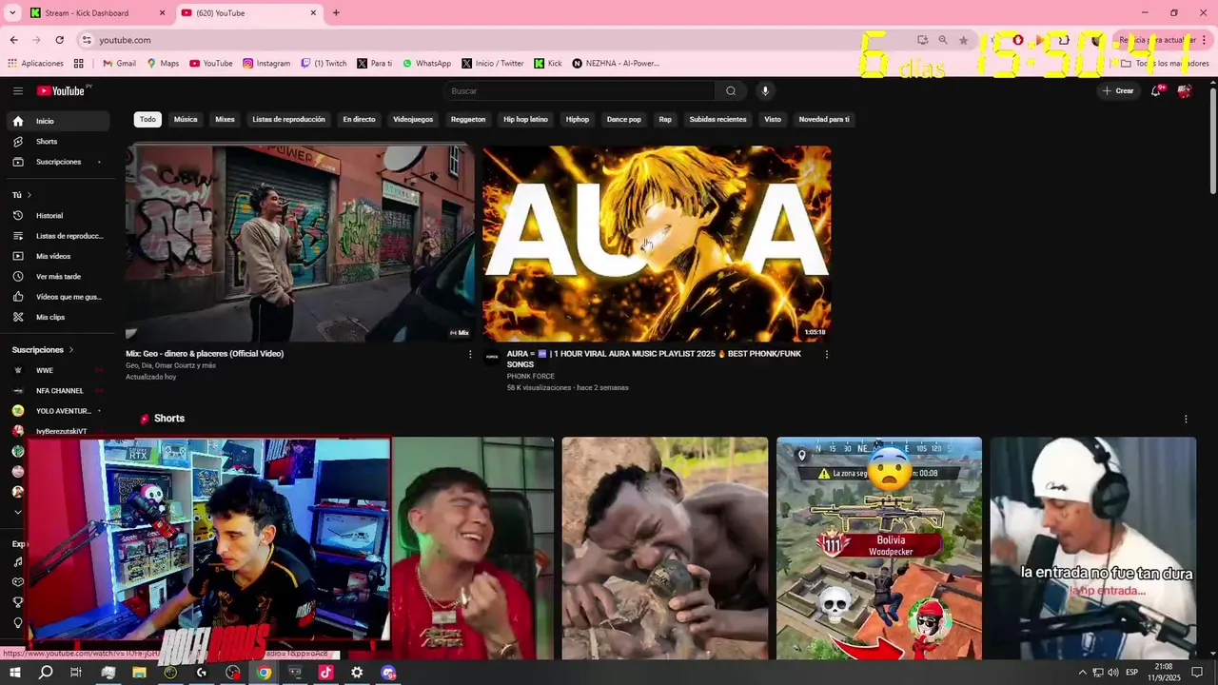Open the 'la entrada no fue tan dura' short
This screenshot has height=685, width=1218.
(x=1092, y=548)
